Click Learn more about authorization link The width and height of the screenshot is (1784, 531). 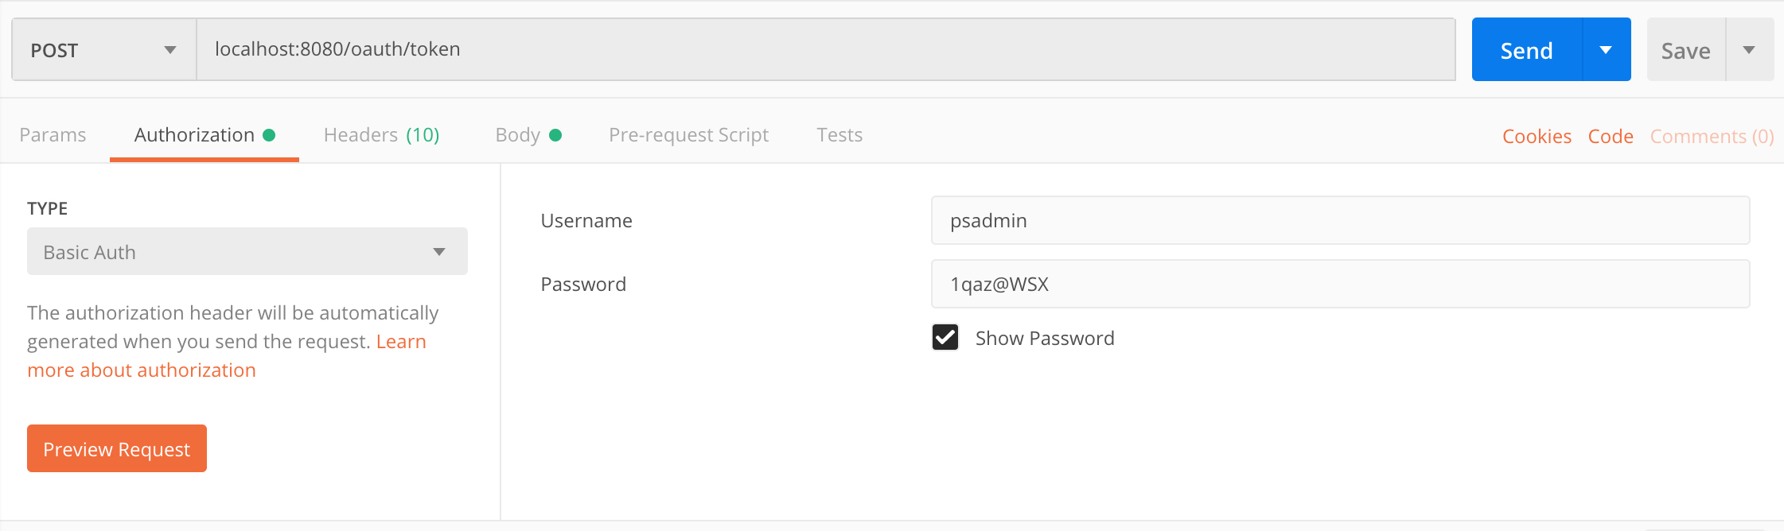point(142,370)
